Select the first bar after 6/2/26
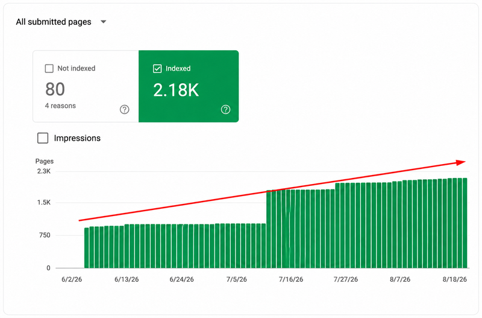Image resolution: width=482 pixels, height=318 pixels. click(87, 248)
